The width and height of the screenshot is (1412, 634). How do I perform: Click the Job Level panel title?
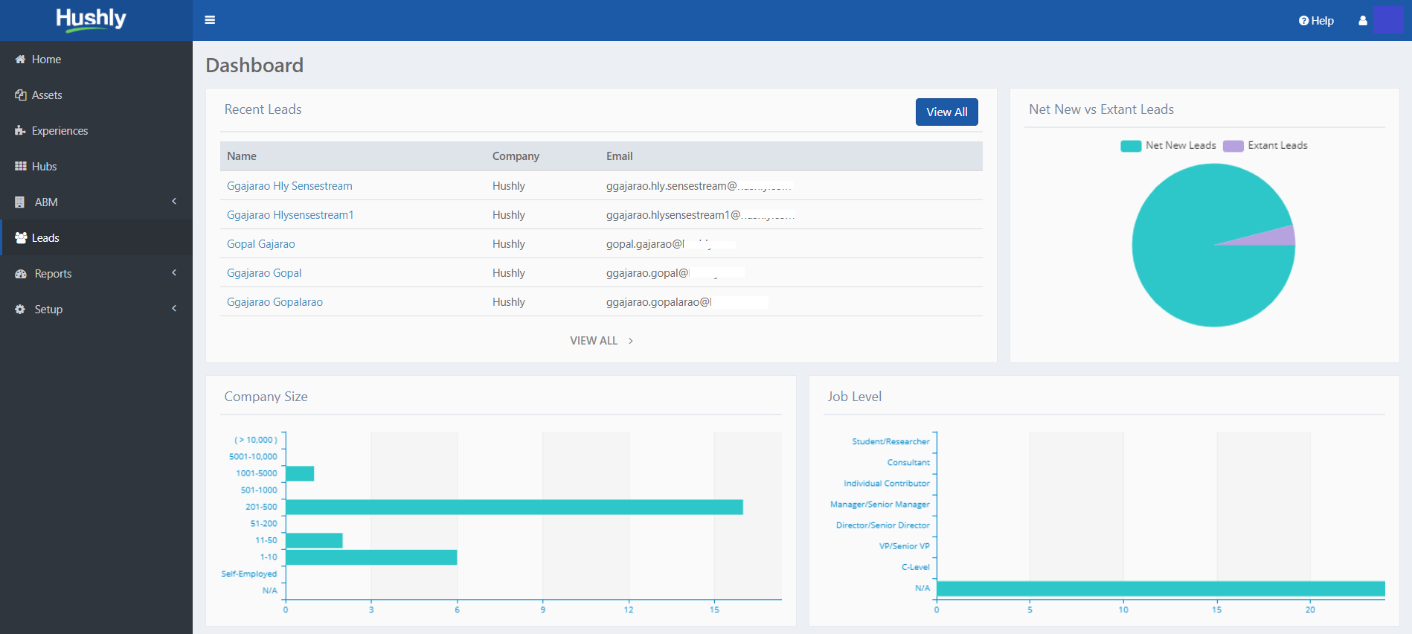point(855,397)
